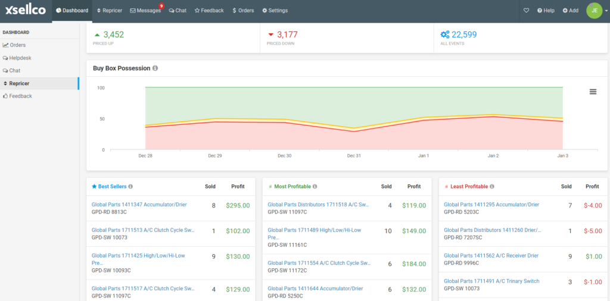The width and height of the screenshot is (610, 301).
Task: Click the xsellco logo
Action: pyautogui.click(x=25, y=10)
